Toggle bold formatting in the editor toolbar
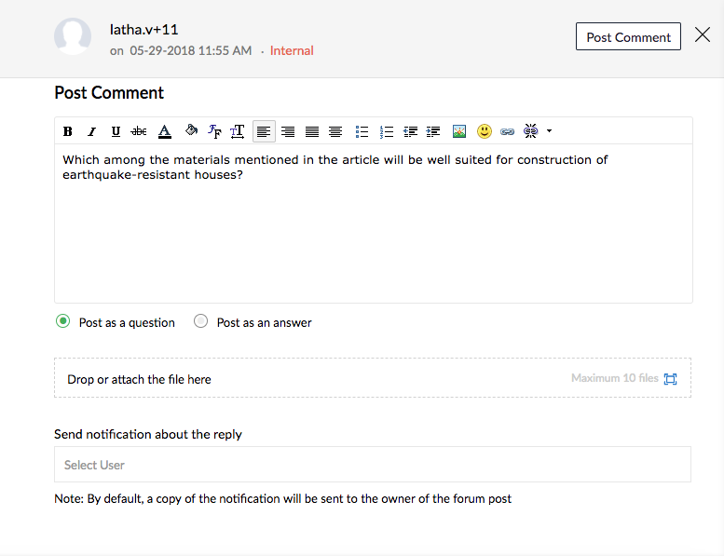This screenshot has width=724, height=556. coord(67,131)
